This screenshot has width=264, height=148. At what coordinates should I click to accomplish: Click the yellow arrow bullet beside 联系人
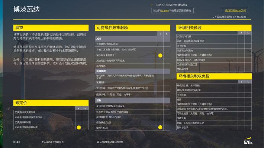point(152,5)
